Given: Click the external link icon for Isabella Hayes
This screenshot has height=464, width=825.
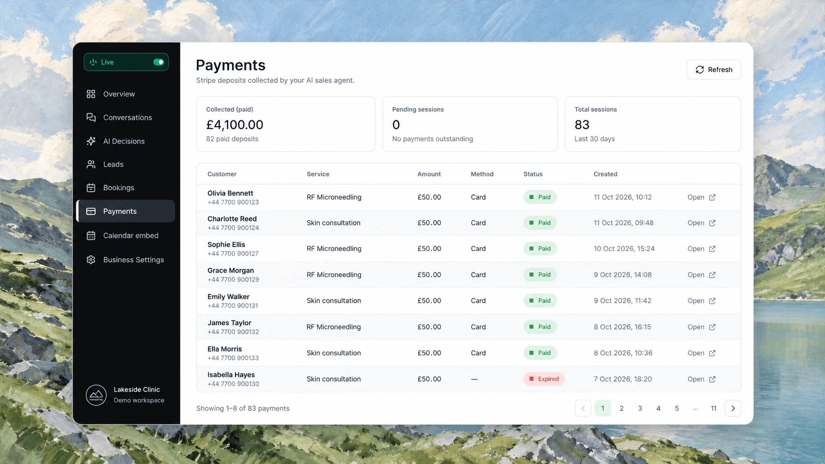Looking at the screenshot, I should click(x=712, y=379).
